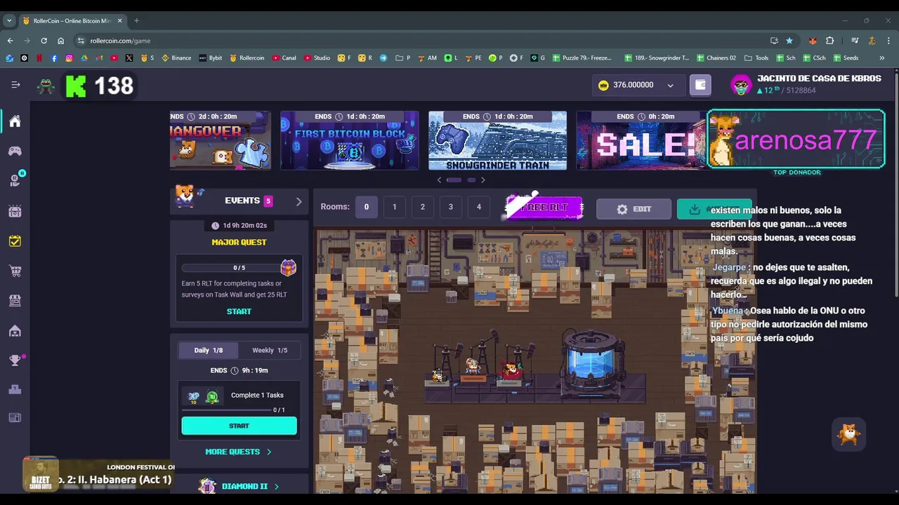
Task: Click the hamster helper floating icon
Action: click(x=849, y=434)
